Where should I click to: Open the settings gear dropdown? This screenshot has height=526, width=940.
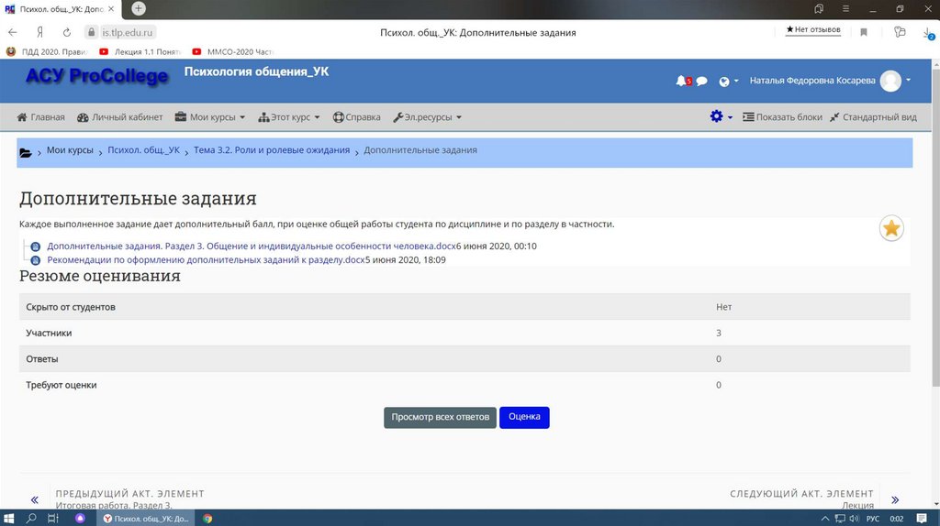[x=721, y=117]
